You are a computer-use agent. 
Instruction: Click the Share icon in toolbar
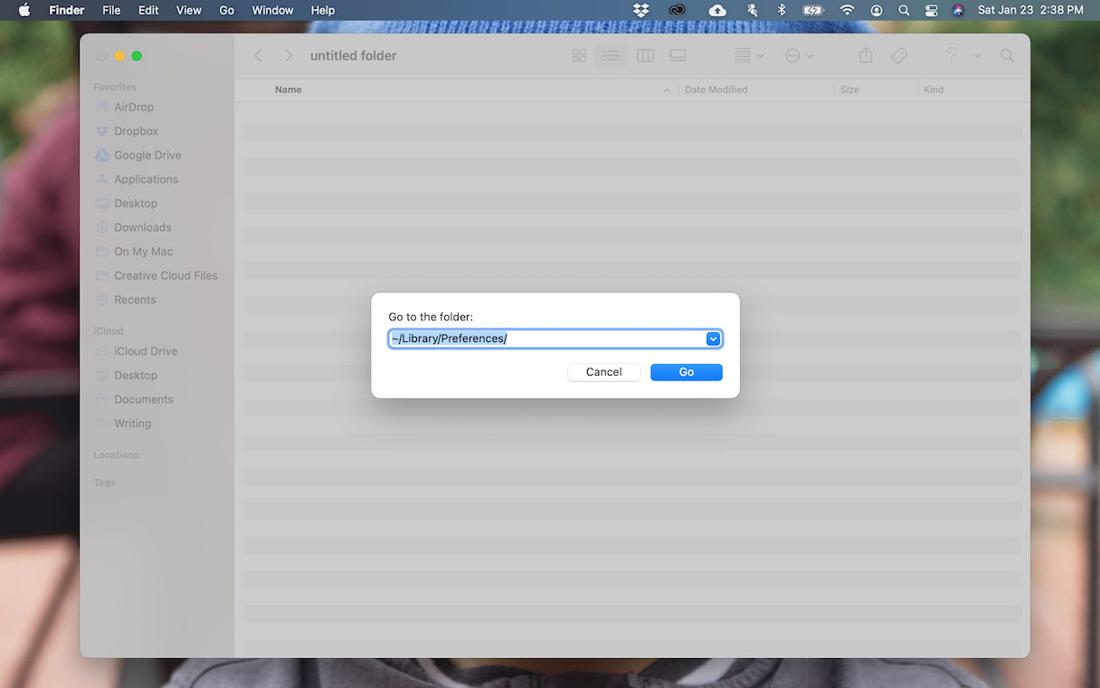coord(866,56)
